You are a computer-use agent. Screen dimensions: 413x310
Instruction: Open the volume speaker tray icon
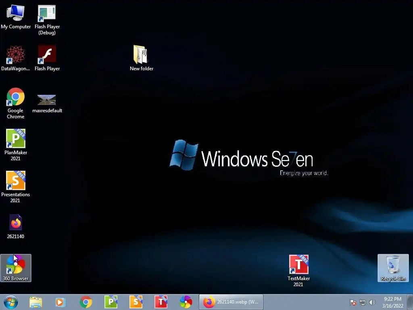(x=372, y=302)
